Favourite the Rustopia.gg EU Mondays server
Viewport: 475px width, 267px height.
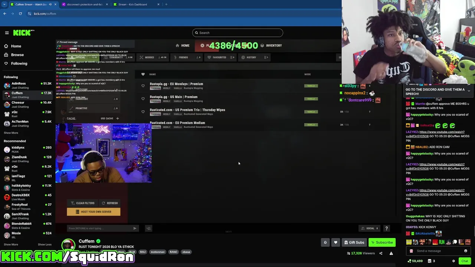click(143, 86)
